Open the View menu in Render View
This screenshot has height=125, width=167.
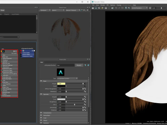(97, 5)
